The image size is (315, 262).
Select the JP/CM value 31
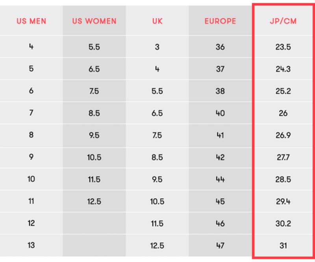(x=283, y=245)
